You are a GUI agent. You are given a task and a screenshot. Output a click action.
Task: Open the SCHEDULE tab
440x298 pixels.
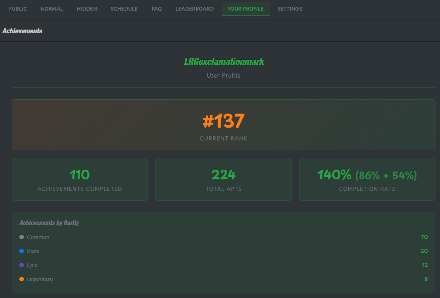pos(124,9)
